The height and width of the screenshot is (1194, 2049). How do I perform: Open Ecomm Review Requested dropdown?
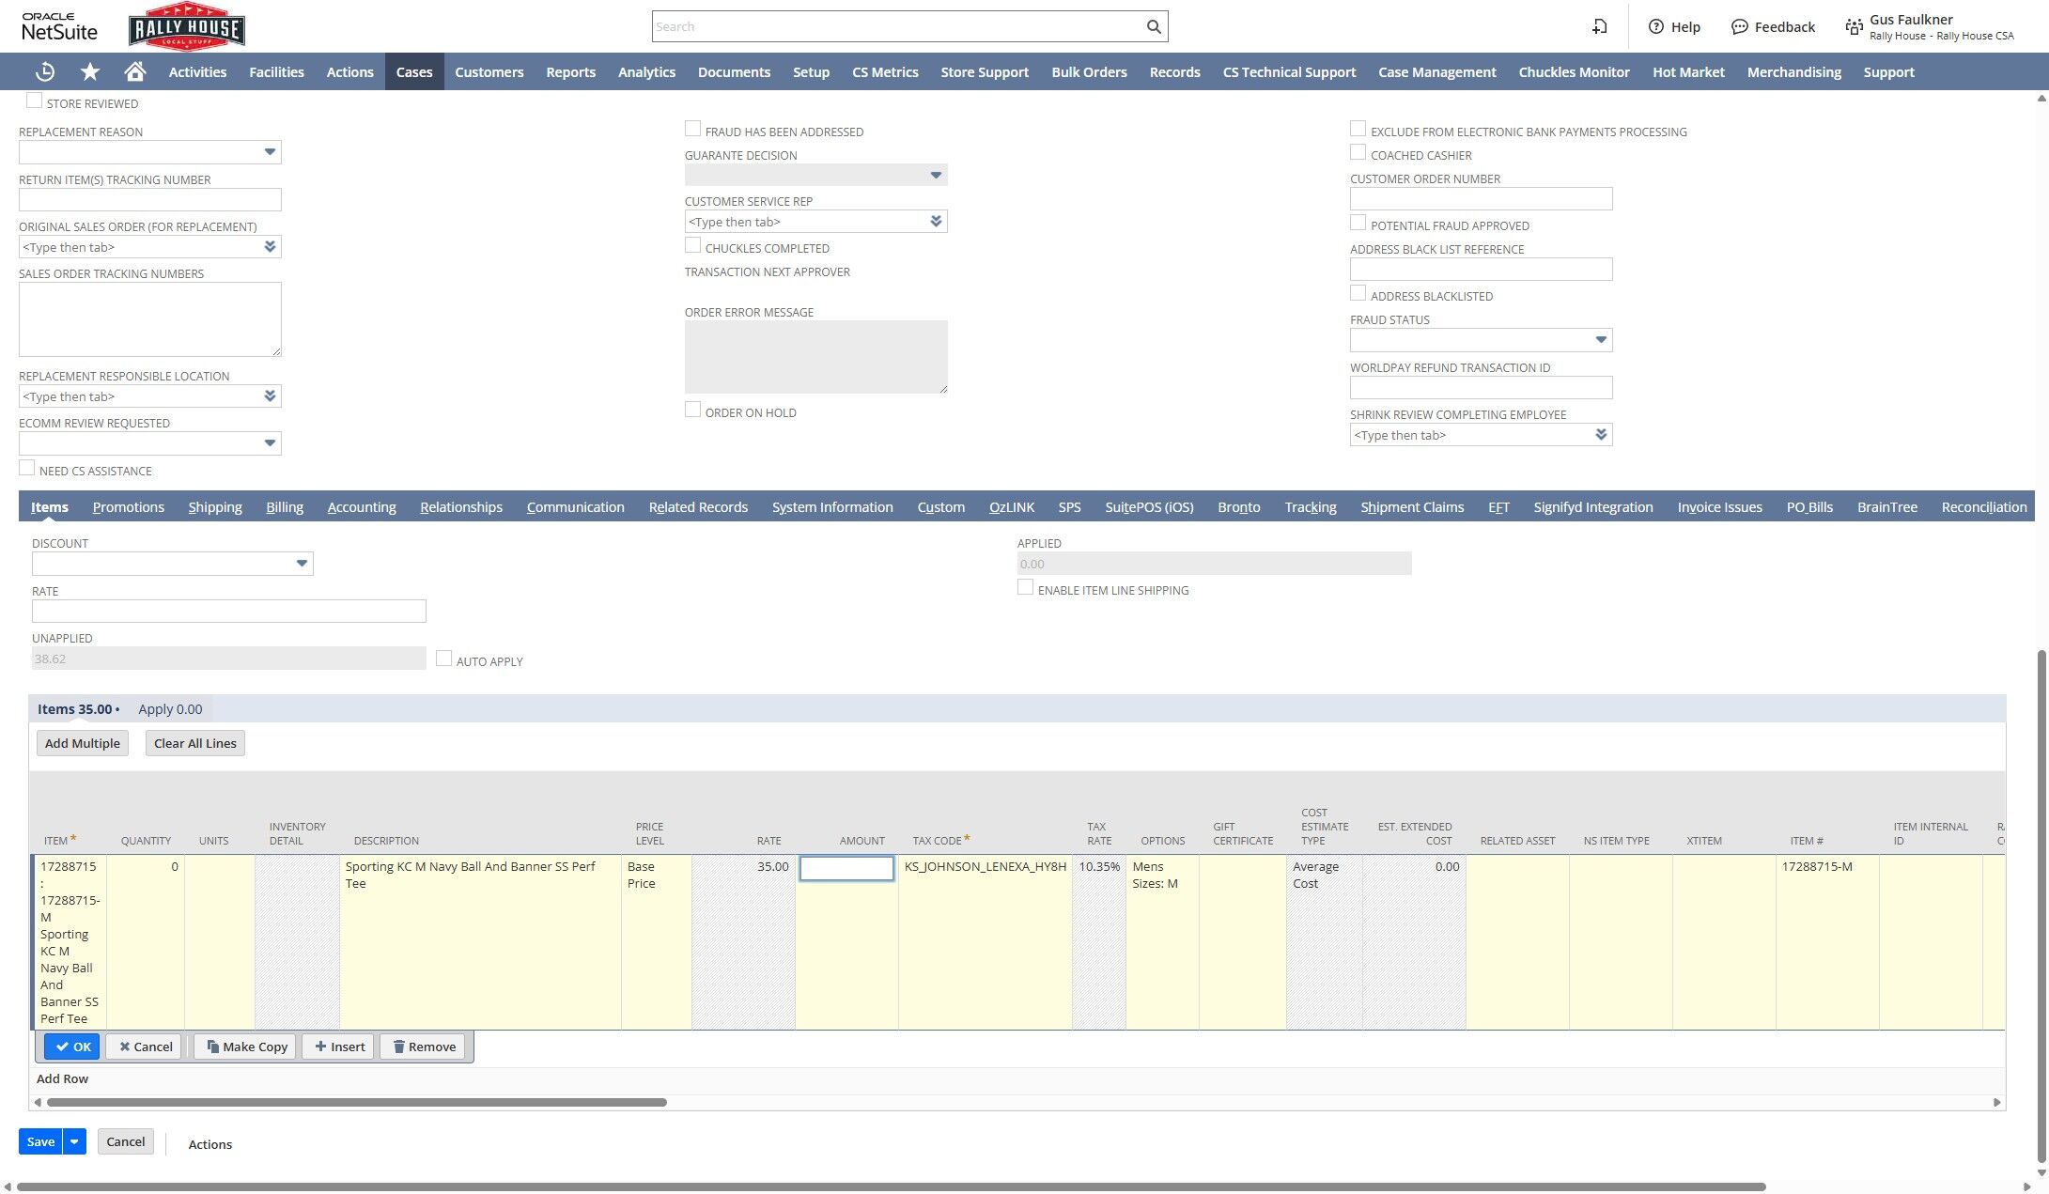point(270,443)
